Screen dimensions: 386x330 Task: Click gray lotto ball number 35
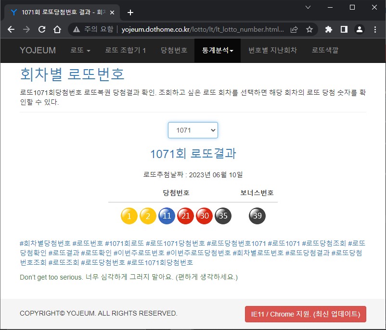223,216
